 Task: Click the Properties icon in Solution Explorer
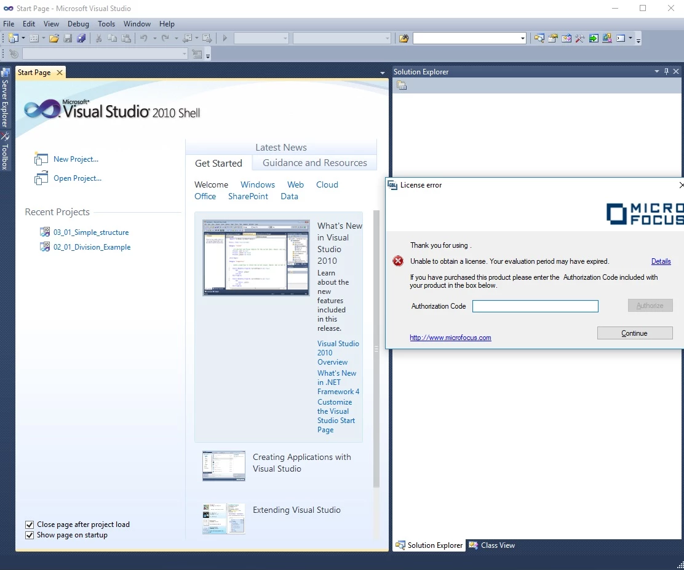coord(402,86)
